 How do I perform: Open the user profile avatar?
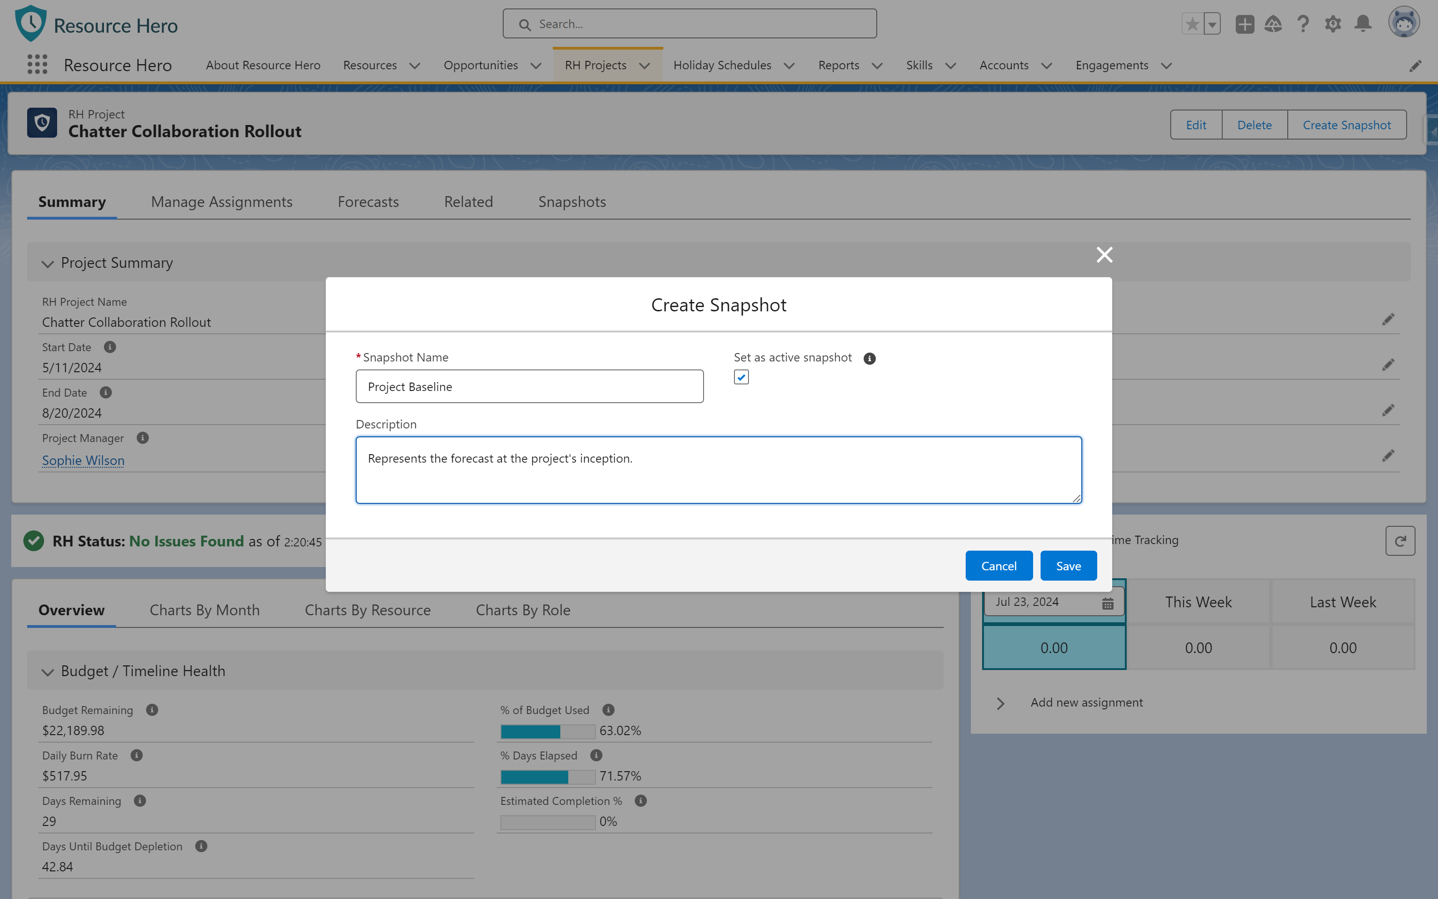(x=1403, y=22)
